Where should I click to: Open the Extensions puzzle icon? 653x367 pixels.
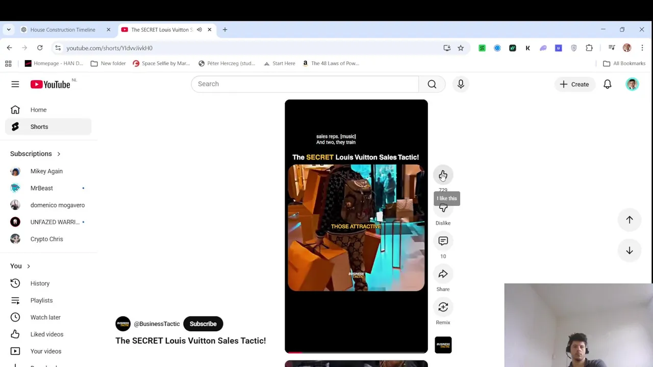(x=589, y=48)
